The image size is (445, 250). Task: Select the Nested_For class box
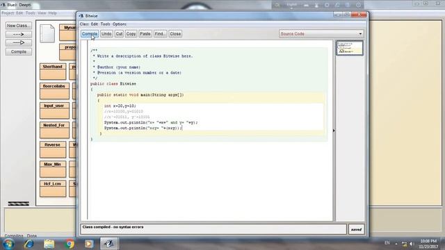click(x=54, y=130)
